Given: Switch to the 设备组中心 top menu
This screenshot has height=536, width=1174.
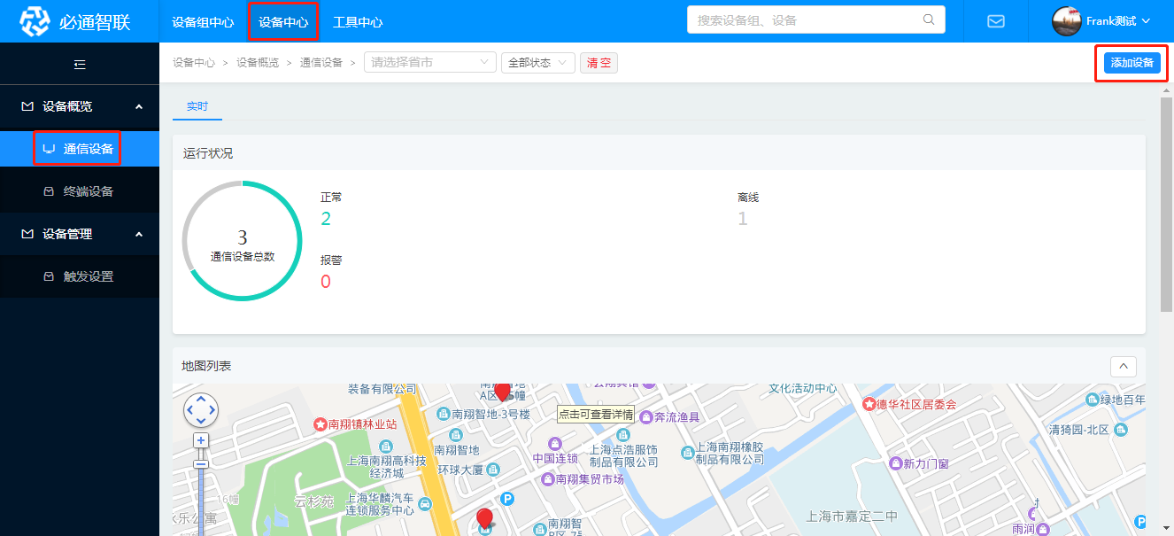Looking at the screenshot, I should (x=203, y=22).
